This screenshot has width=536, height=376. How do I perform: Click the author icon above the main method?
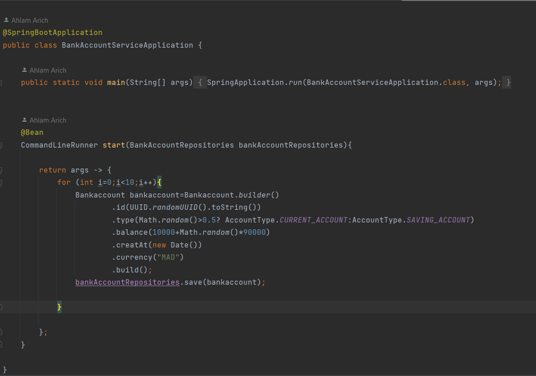pyautogui.click(x=25, y=70)
